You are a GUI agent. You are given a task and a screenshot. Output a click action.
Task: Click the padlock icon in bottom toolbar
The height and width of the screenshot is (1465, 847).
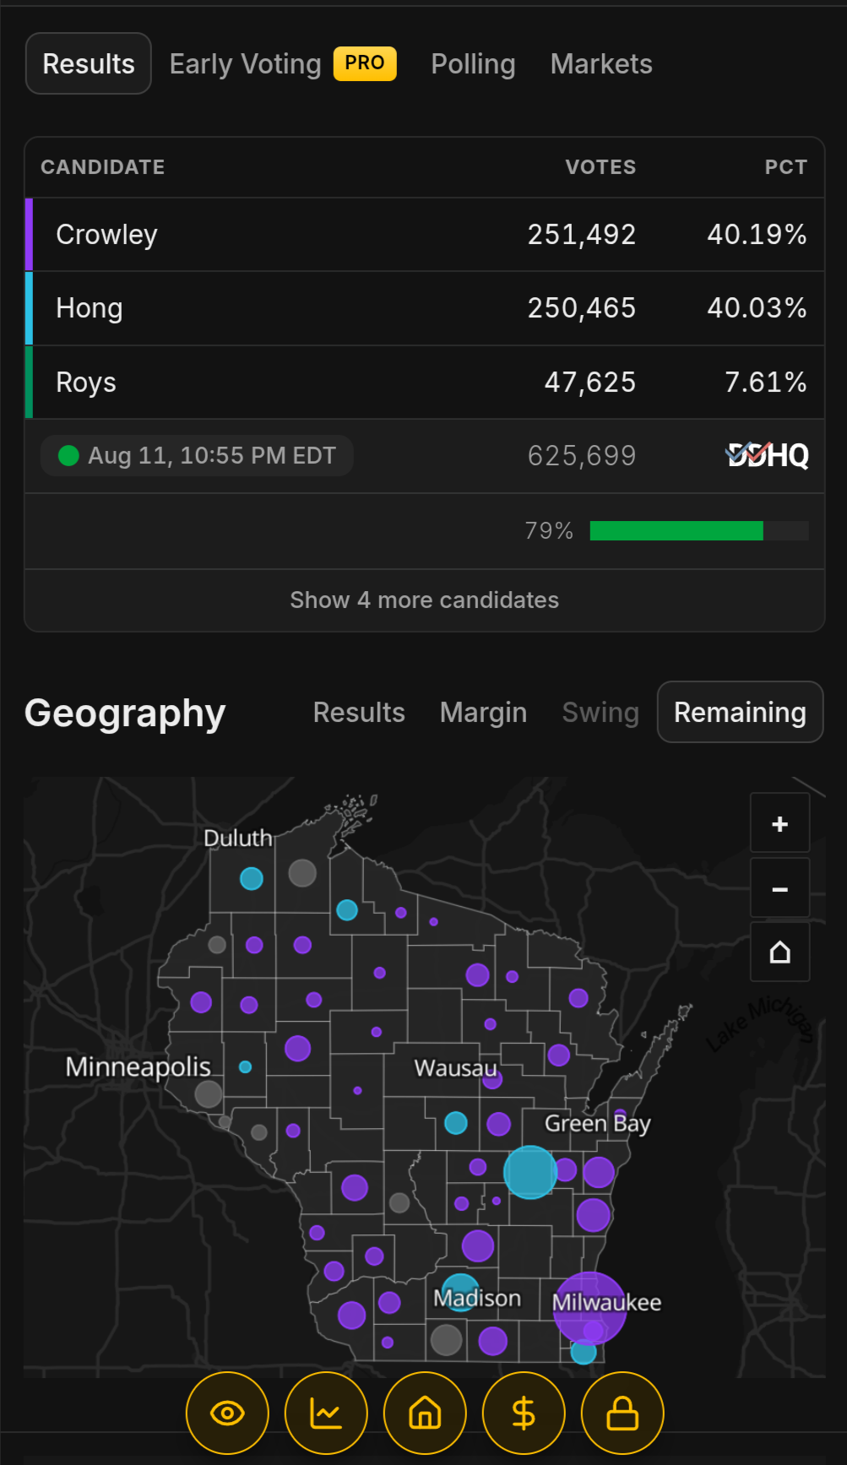click(x=622, y=1413)
